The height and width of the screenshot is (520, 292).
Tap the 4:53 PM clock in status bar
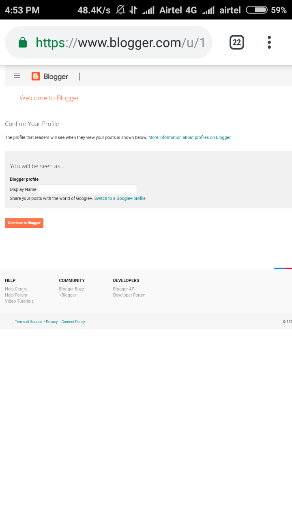coord(22,10)
